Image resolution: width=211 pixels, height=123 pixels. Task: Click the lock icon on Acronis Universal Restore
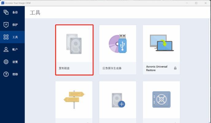175,68
